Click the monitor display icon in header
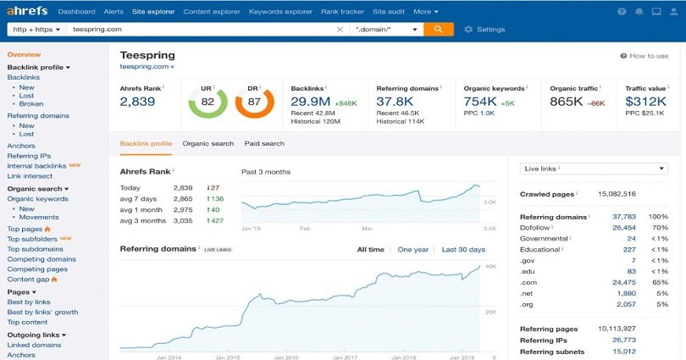Screen dimensions: 686x360 (x=656, y=12)
